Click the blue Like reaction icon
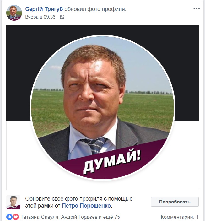This screenshot has height=221, width=205. pyautogui.click(x=9, y=217)
